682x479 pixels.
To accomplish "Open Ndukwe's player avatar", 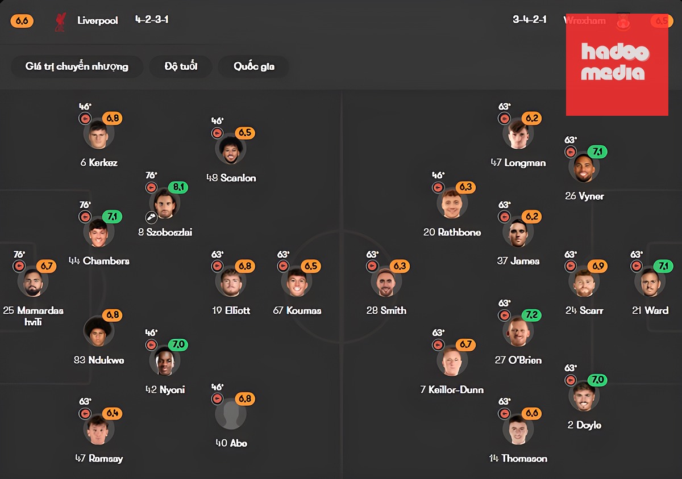I will point(98,331).
